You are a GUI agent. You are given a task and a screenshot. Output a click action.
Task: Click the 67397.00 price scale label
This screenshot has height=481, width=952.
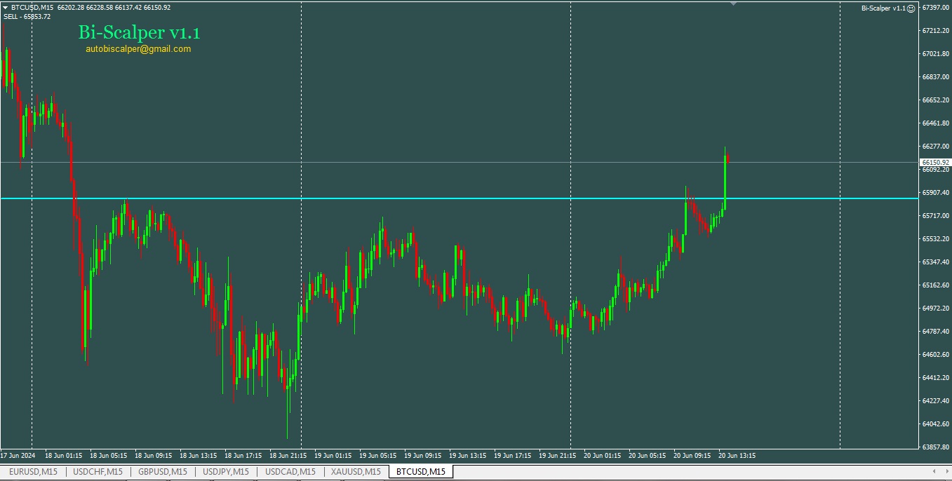[x=935, y=8]
